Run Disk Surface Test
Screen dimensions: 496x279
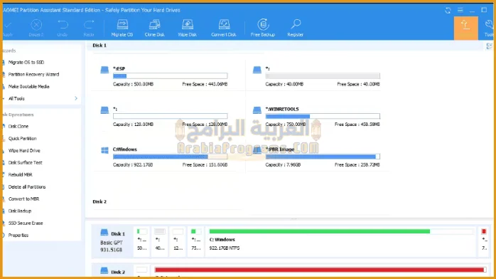point(26,162)
